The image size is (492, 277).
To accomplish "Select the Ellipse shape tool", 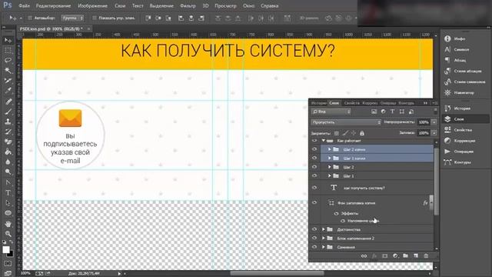I will click(x=8, y=213).
